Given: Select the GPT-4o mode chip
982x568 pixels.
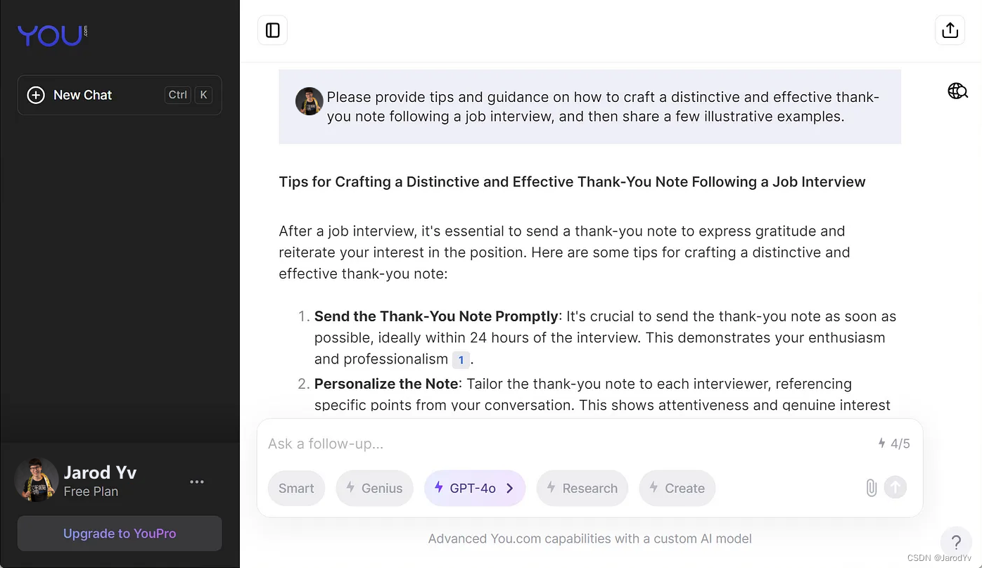Looking at the screenshot, I should (x=475, y=488).
